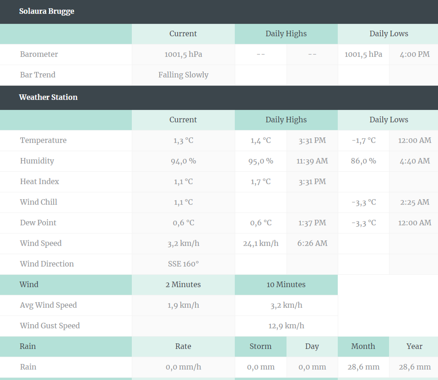Click wind direction value SSE 160°
The image size is (438, 380).
(183, 264)
